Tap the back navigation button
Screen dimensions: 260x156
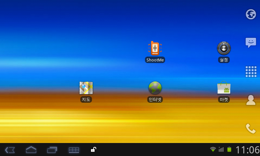(10, 150)
